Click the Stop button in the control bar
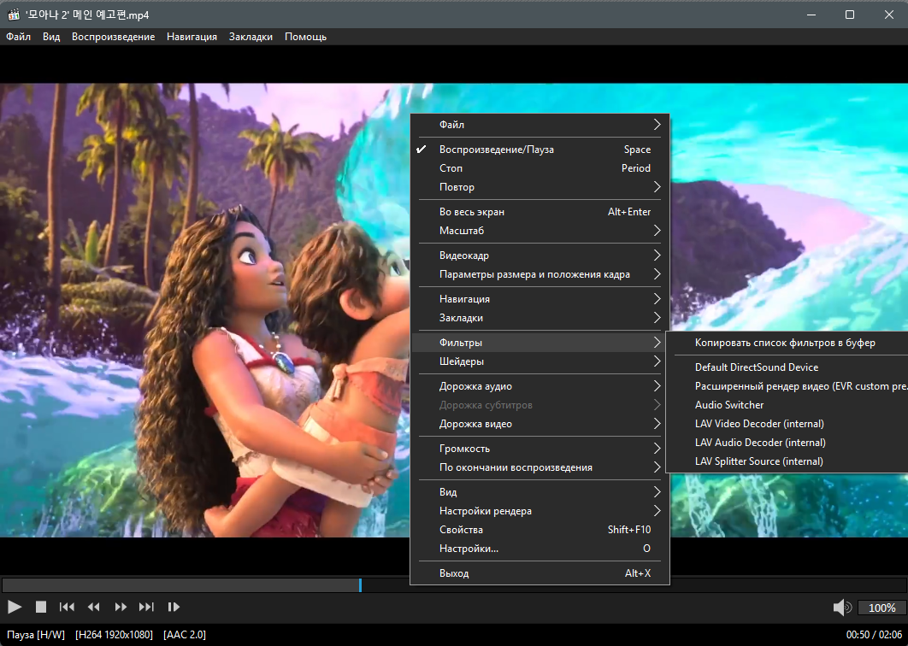The image size is (908, 646). [40, 607]
